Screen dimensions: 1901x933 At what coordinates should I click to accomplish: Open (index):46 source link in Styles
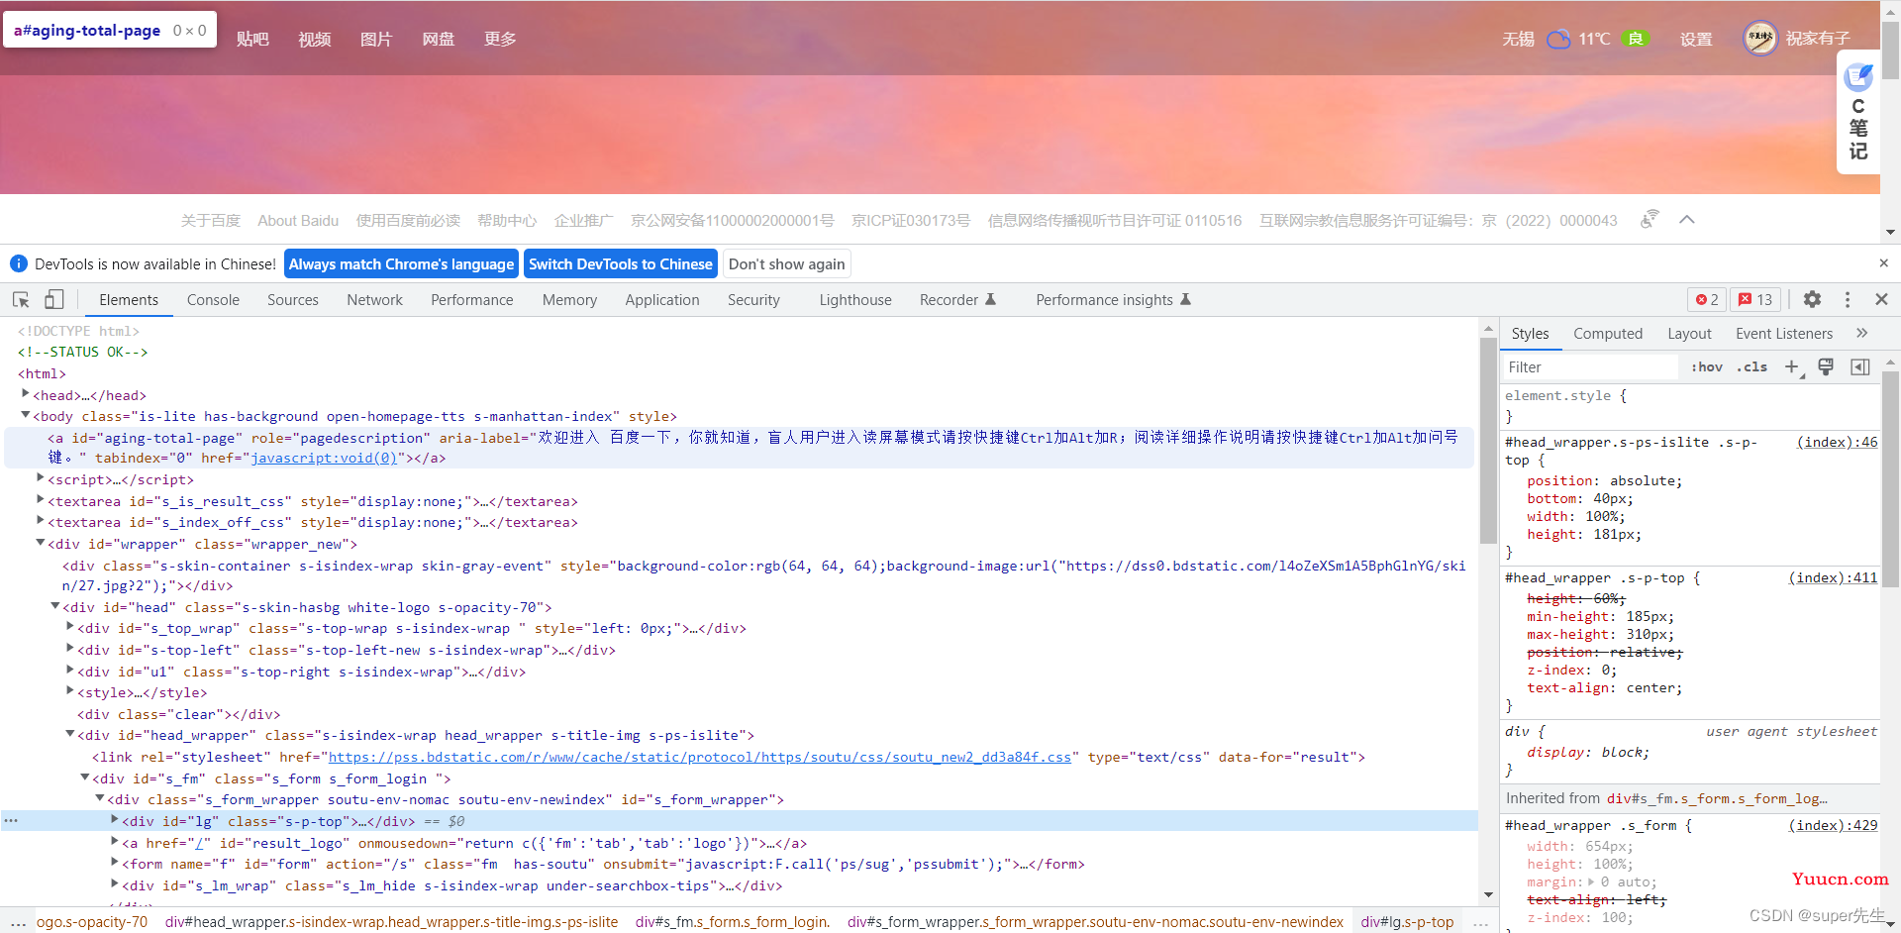point(1838,442)
